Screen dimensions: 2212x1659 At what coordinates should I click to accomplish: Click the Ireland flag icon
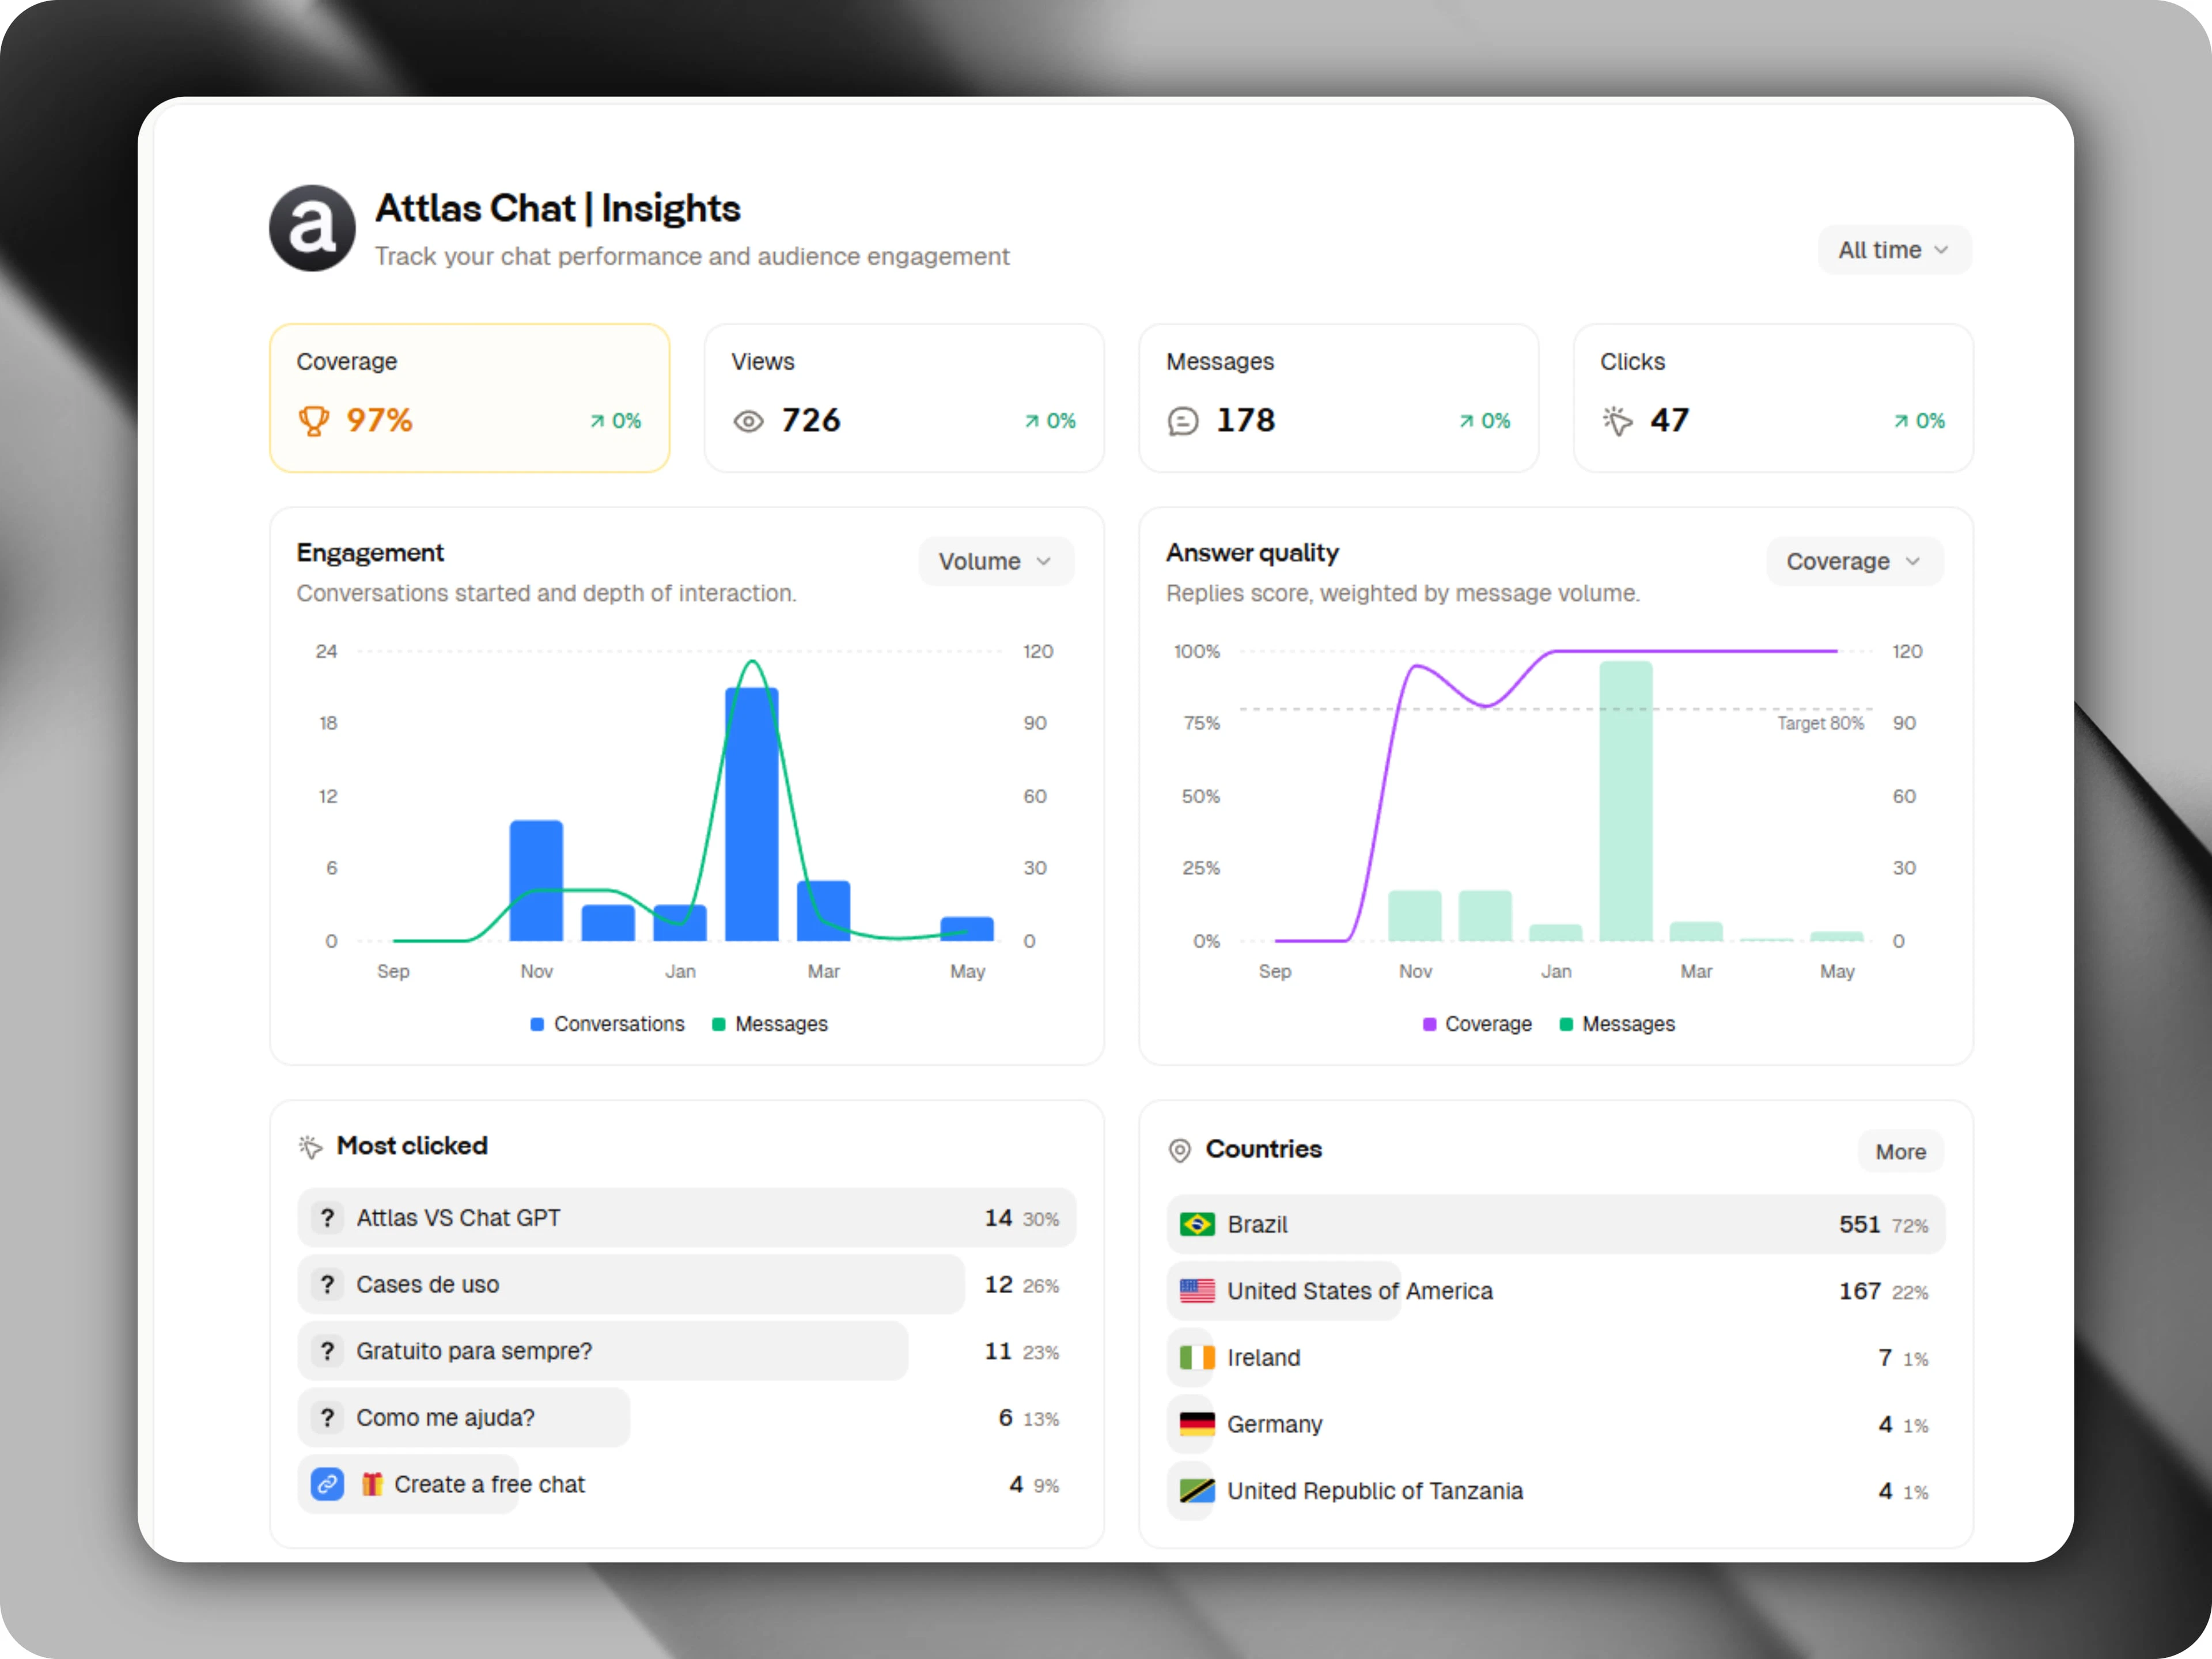pyautogui.click(x=1197, y=1358)
